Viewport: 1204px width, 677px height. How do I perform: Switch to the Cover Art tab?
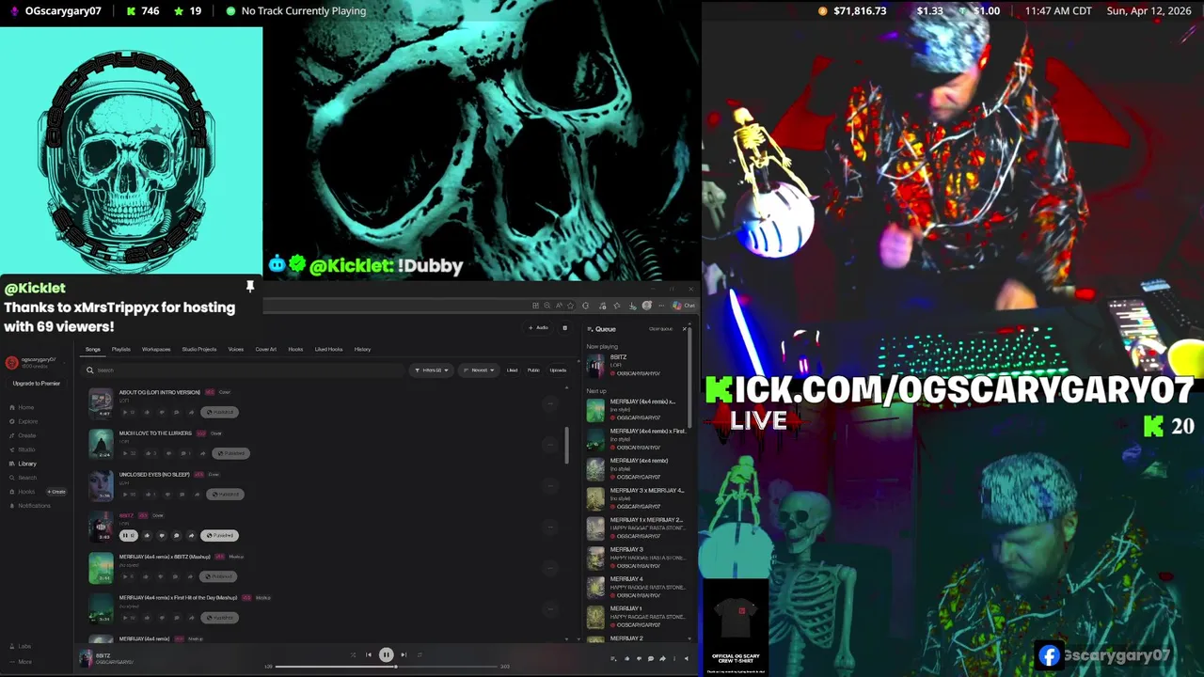tap(266, 349)
